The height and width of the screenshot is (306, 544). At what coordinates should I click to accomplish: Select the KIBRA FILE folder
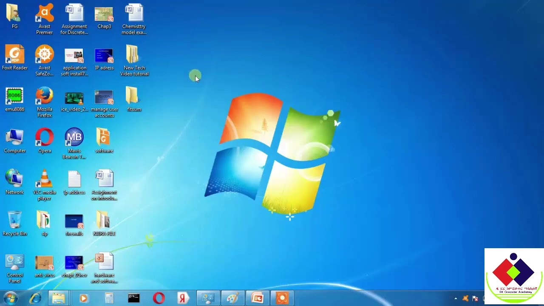[104, 224]
